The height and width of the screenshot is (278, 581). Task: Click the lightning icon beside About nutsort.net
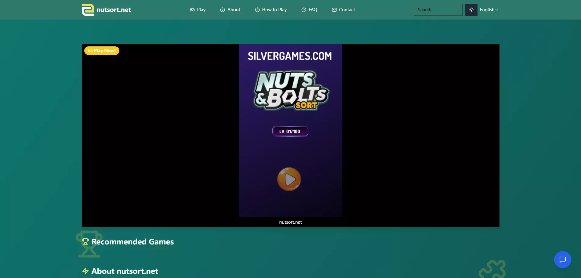pos(85,271)
